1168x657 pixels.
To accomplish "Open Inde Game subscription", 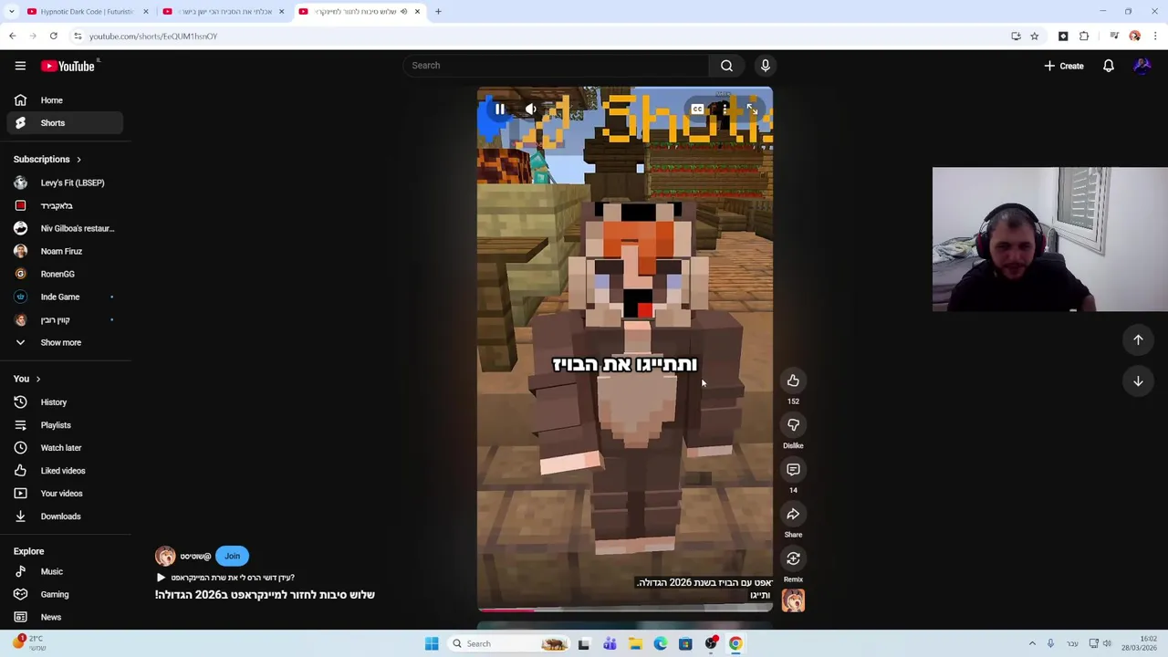I will 64,297.
